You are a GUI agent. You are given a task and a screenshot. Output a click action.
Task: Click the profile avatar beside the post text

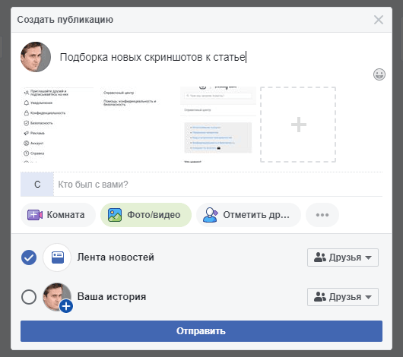point(36,57)
